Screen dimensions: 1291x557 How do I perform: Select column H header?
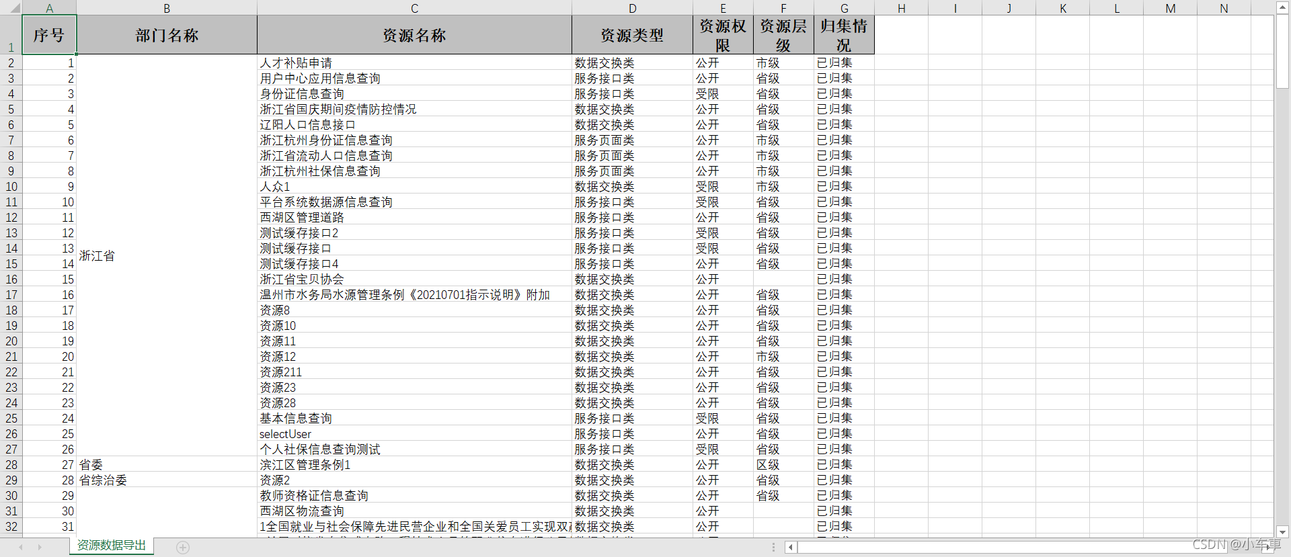901,7
